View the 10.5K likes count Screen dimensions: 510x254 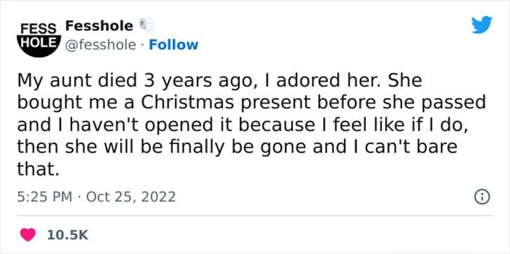tap(68, 235)
